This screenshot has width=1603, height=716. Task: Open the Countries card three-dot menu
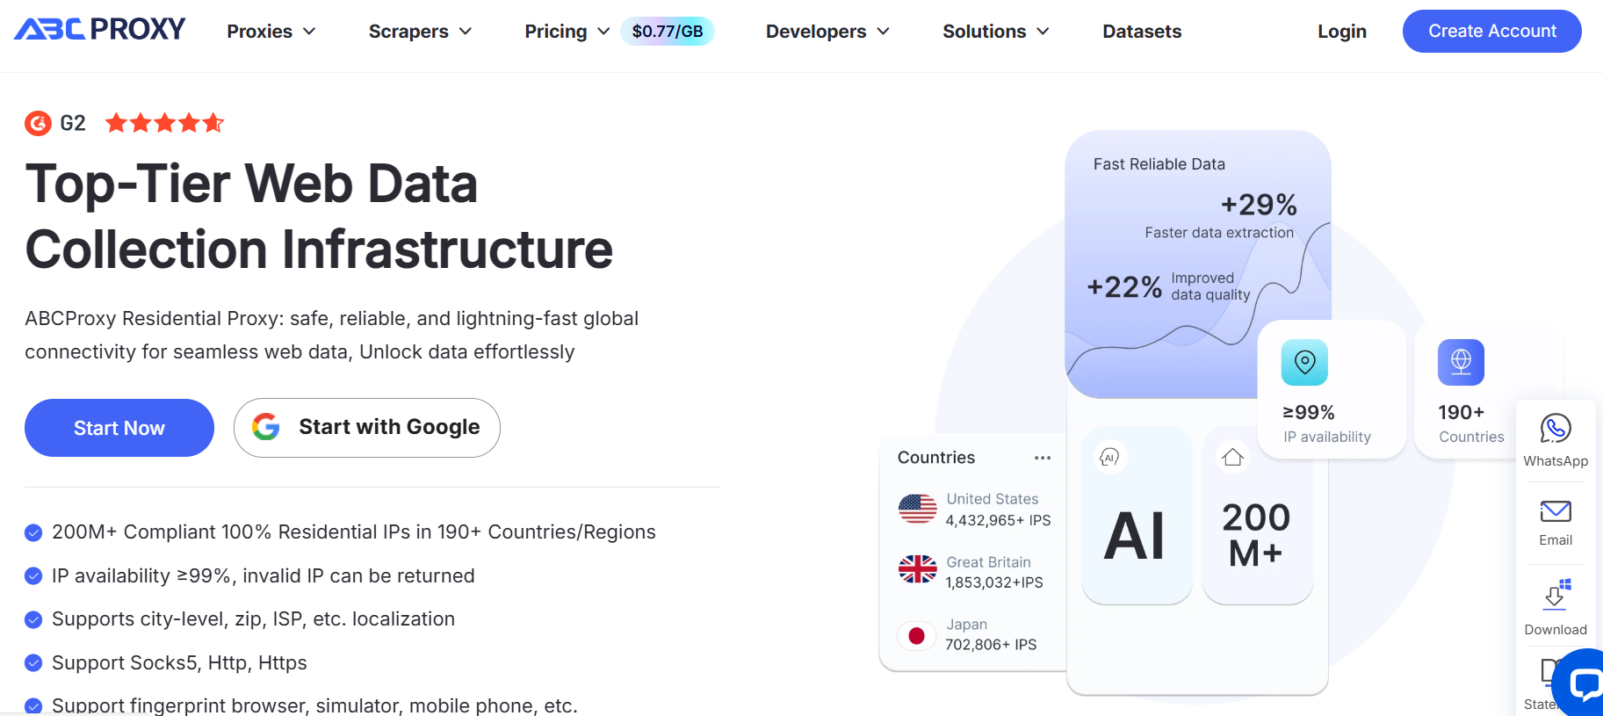[x=1043, y=458]
